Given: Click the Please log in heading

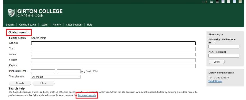Looking at the screenshot, I should [216, 34].
